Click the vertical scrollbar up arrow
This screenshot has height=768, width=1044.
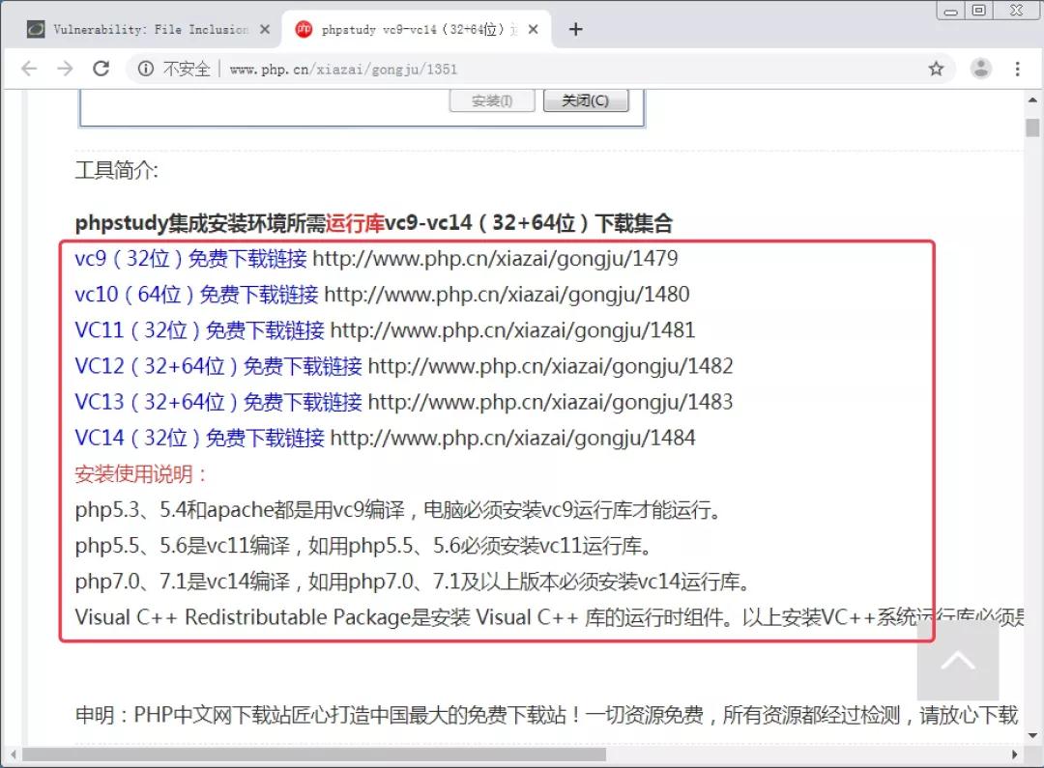[x=1032, y=100]
